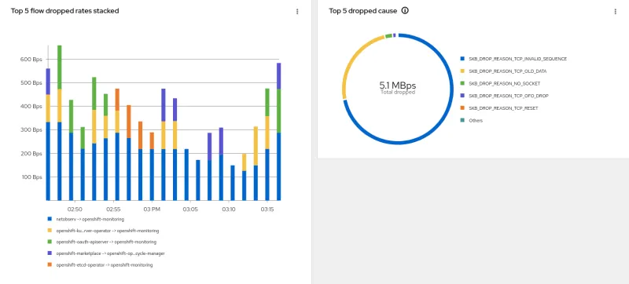Select openshift-ku..rver-operator -> openshift-monitoring legend label
Viewport: 629px width, 284px height.
(x=108, y=231)
